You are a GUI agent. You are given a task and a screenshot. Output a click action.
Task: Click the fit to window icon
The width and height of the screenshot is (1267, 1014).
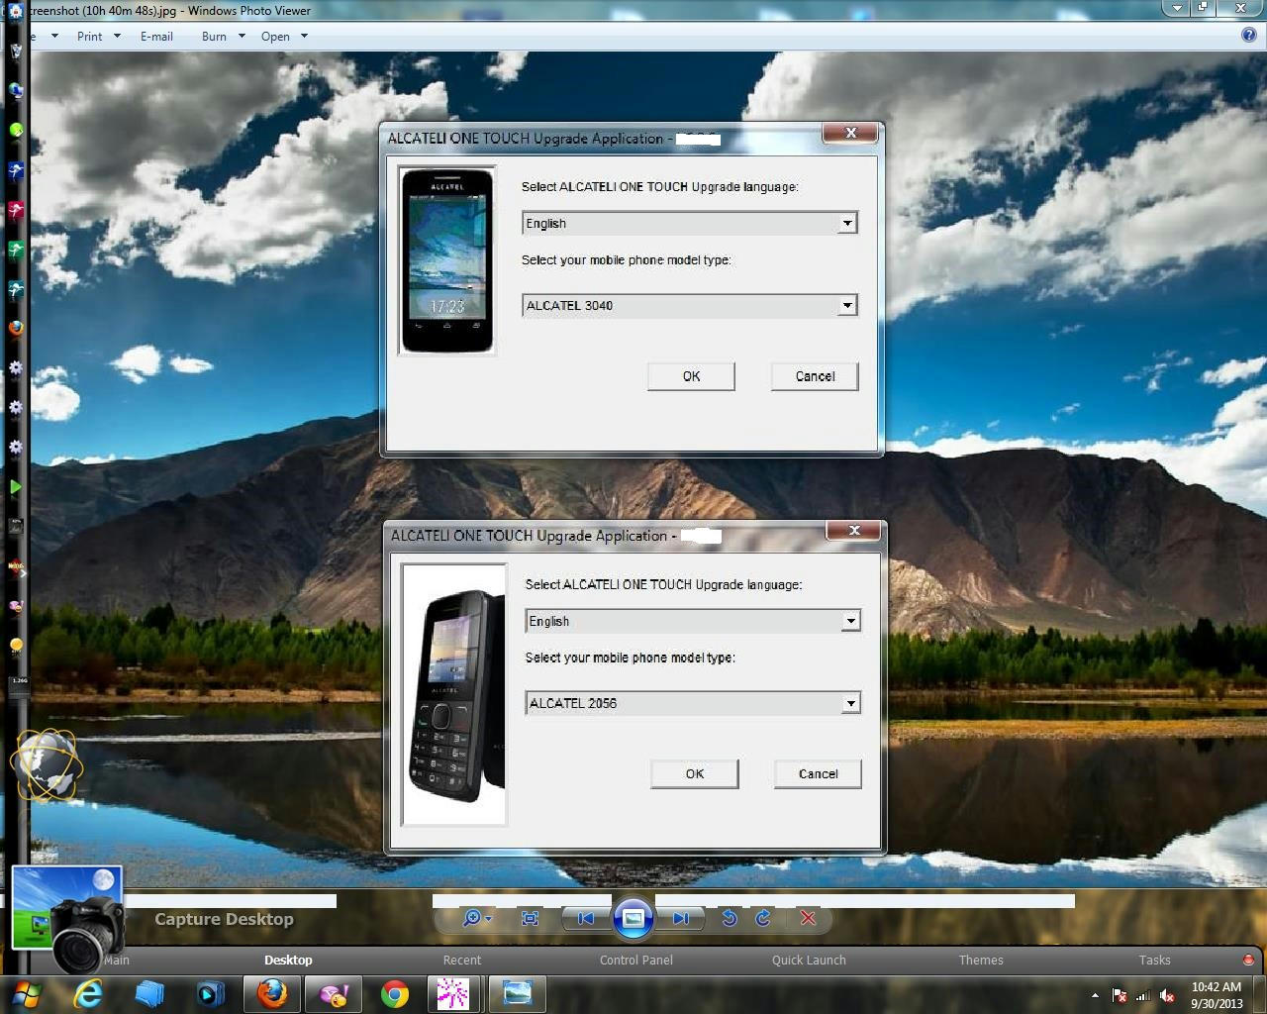point(530,918)
